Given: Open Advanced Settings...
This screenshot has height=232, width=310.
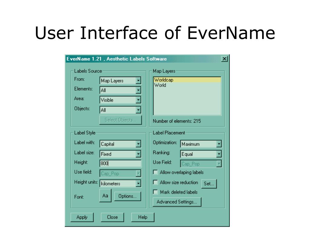Looking at the screenshot, I should coord(177,202).
